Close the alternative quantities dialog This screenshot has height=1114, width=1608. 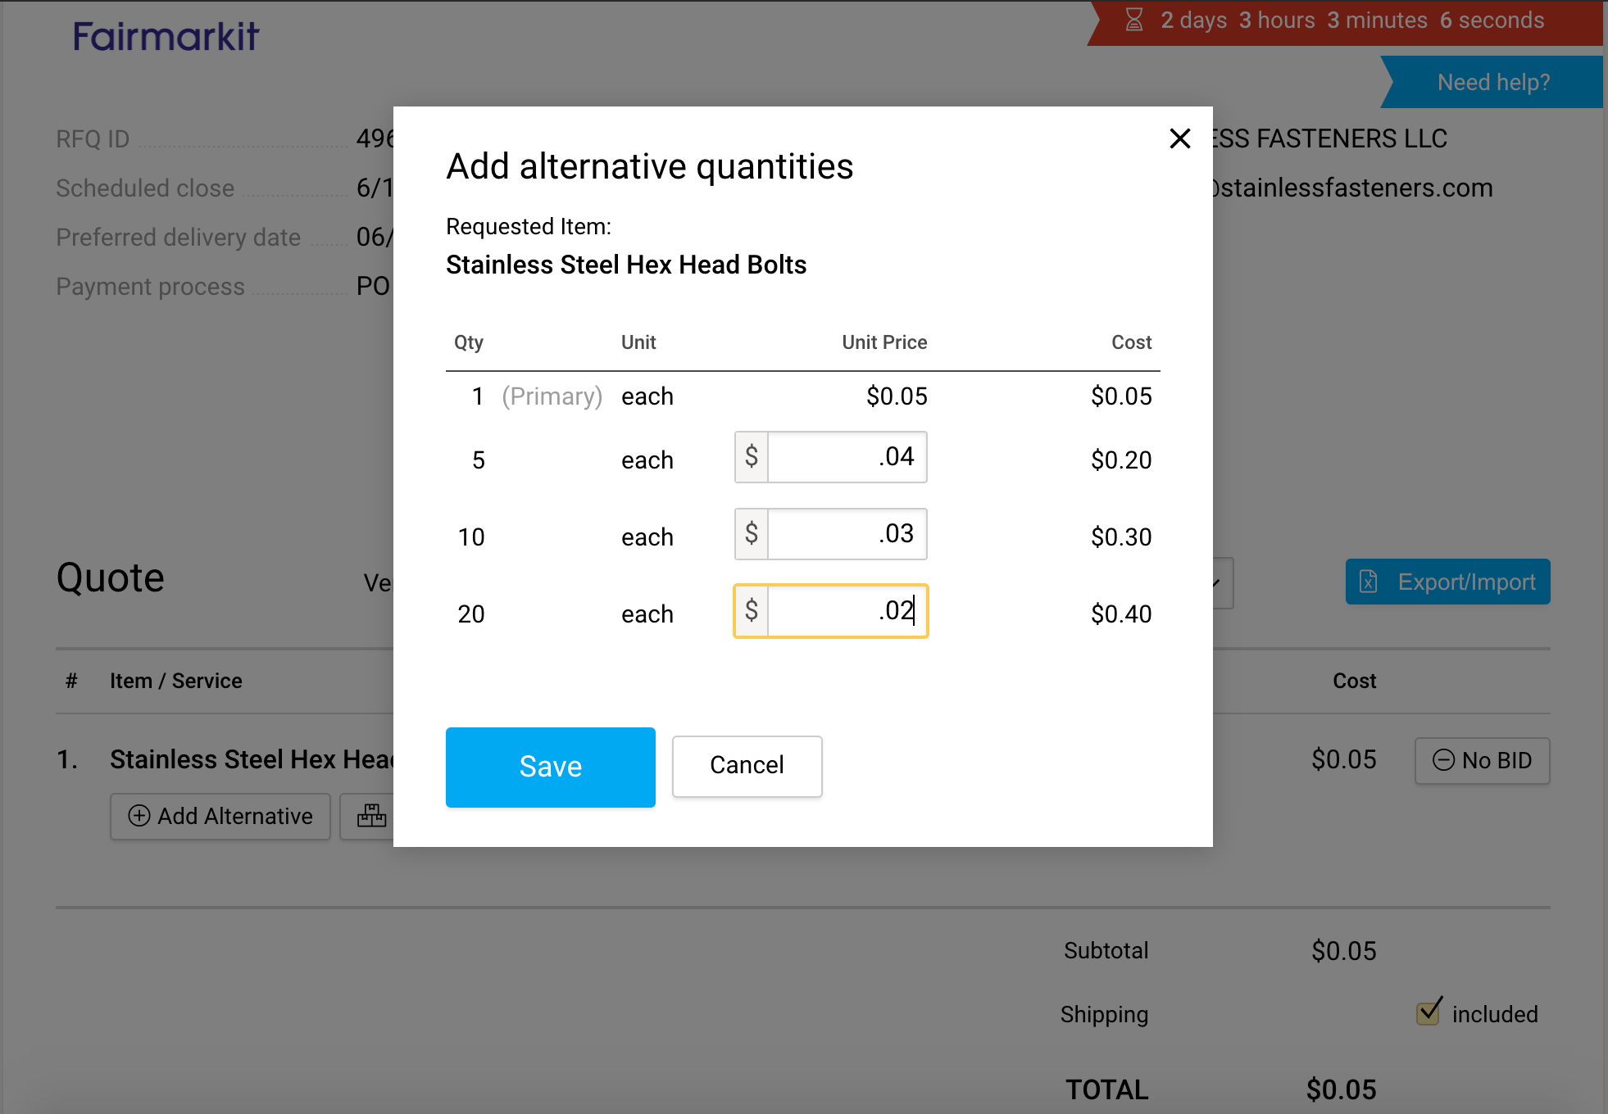[1179, 138]
